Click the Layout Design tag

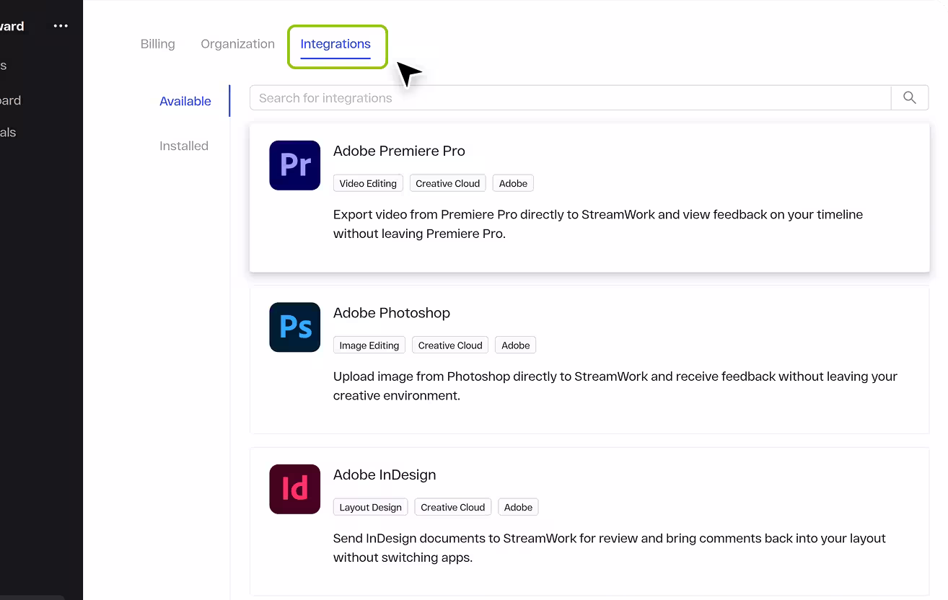371,507
